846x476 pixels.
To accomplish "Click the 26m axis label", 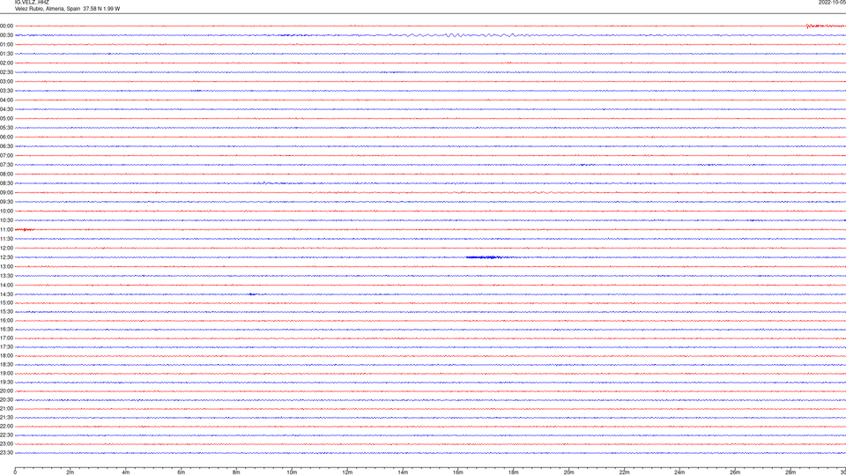I will [x=735, y=472].
